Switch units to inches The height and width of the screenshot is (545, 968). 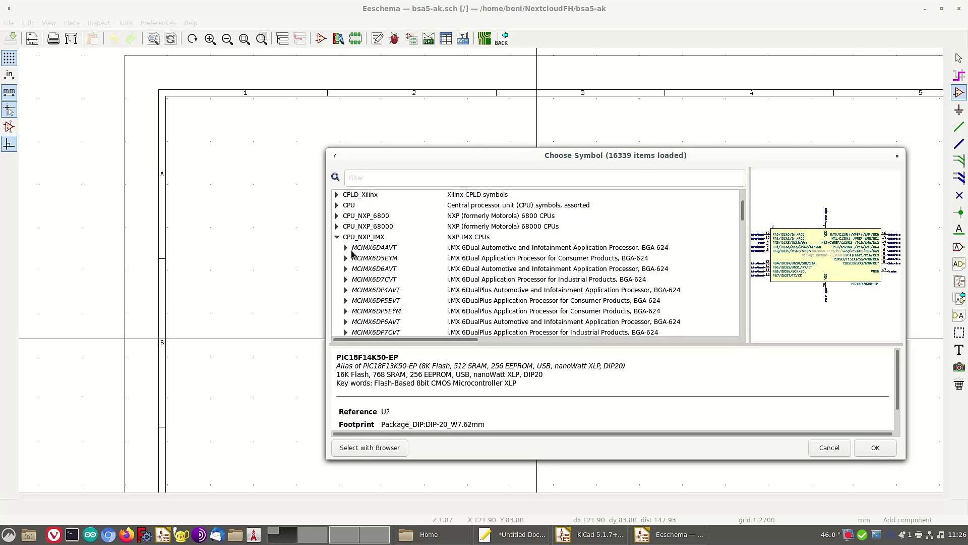(9, 75)
